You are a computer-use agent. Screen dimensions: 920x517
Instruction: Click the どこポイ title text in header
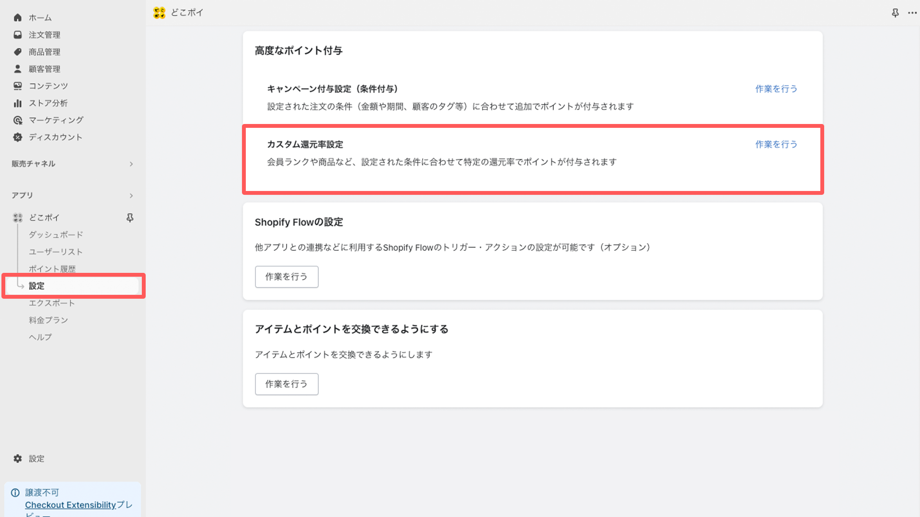coord(187,13)
